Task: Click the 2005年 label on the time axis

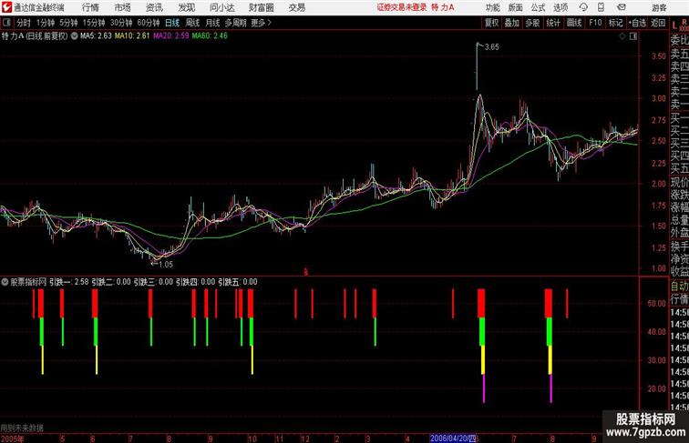Action: (x=13, y=439)
